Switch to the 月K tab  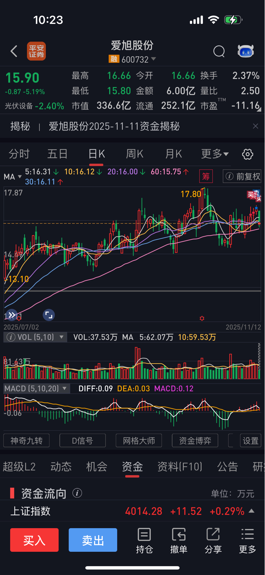click(x=174, y=154)
